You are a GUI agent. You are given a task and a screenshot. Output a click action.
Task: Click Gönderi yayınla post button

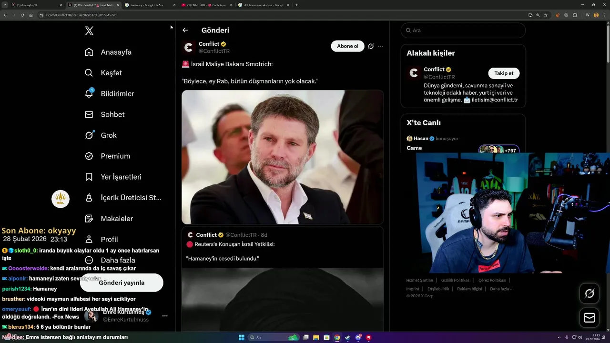(x=122, y=282)
